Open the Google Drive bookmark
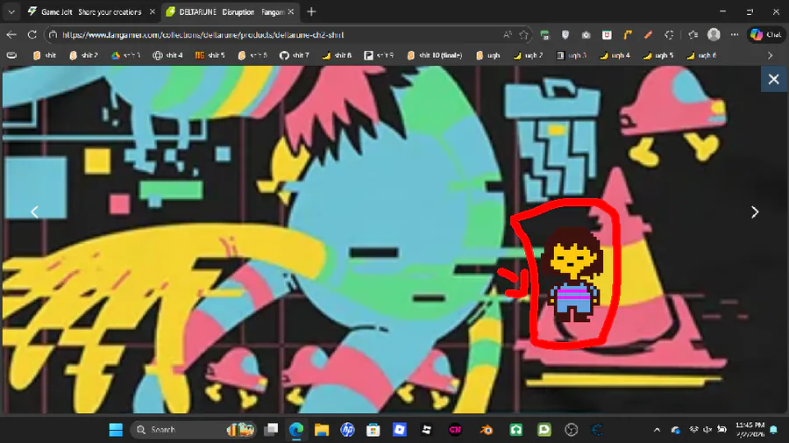 [x=125, y=55]
